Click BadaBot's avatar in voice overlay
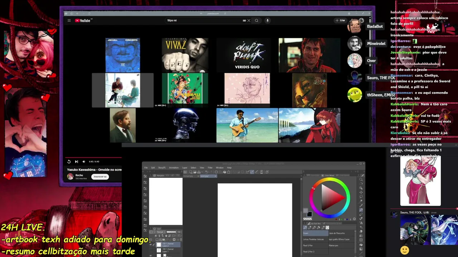This screenshot has width=458, height=257. click(x=355, y=26)
